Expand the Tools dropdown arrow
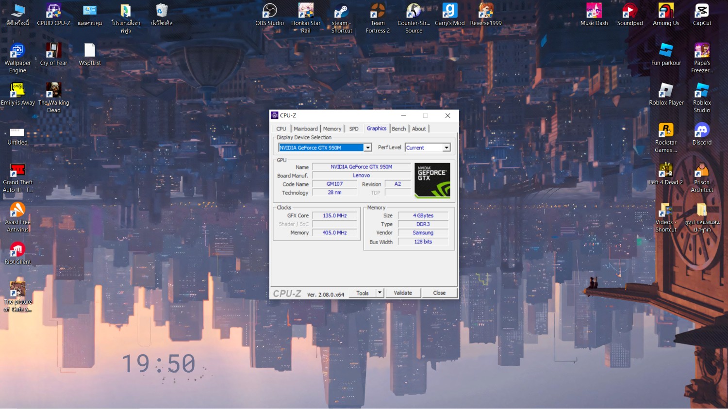 pyautogui.click(x=380, y=293)
